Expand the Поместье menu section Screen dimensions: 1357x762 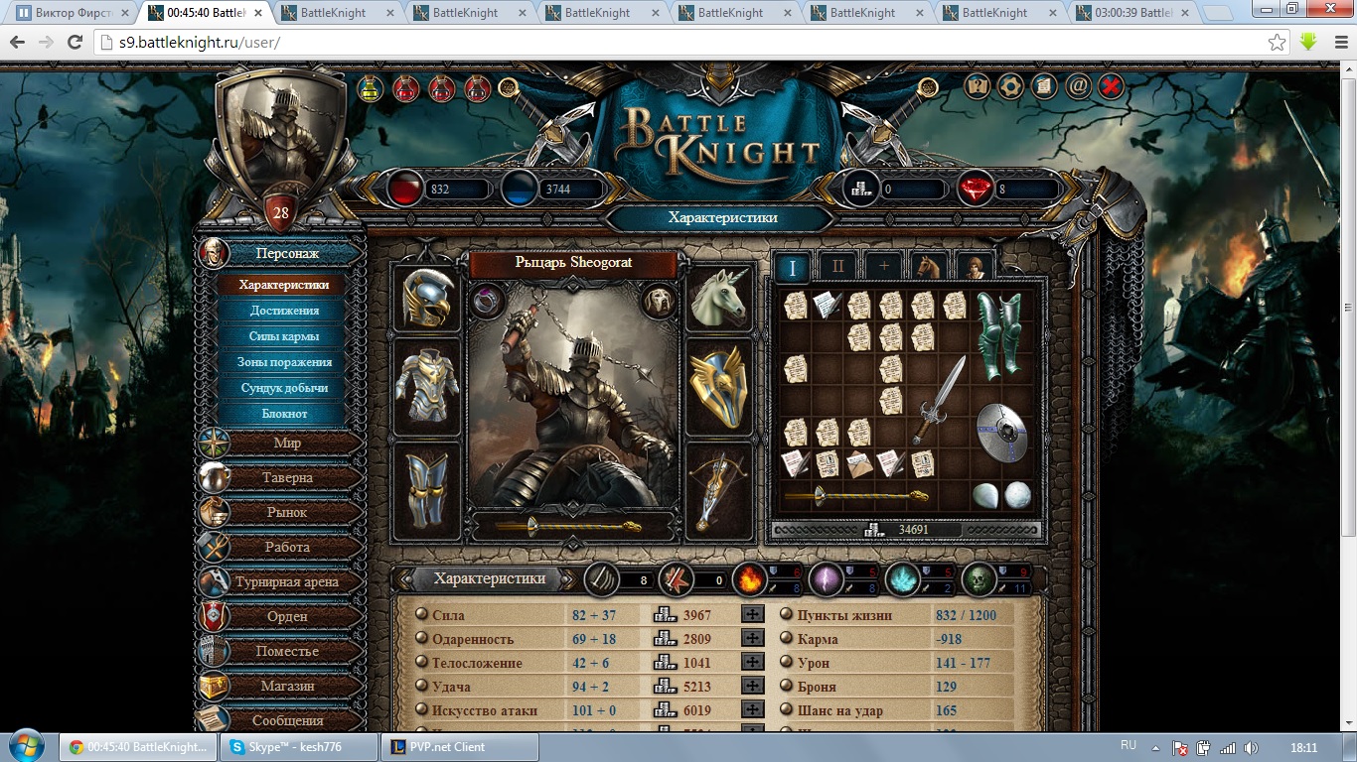click(282, 652)
